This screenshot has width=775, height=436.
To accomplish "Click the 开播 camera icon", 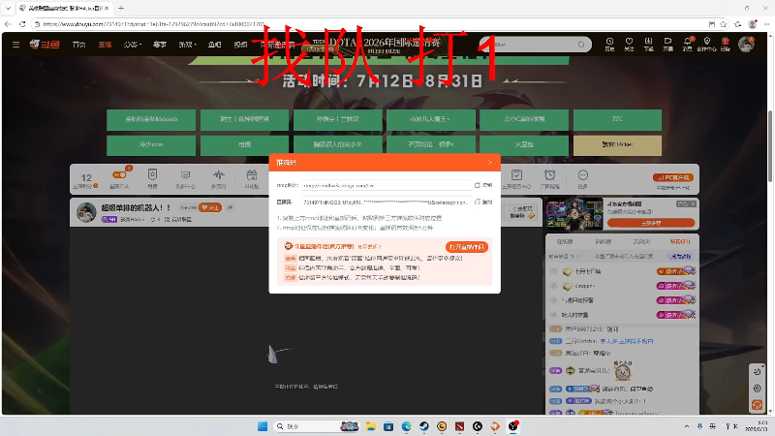I will (667, 44).
